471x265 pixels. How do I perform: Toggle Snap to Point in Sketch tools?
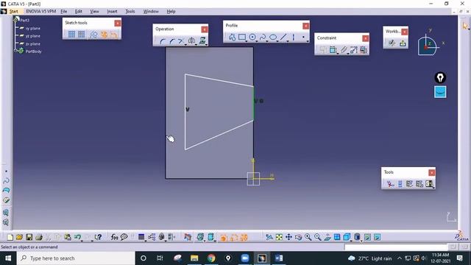pyautogui.click(x=82, y=35)
